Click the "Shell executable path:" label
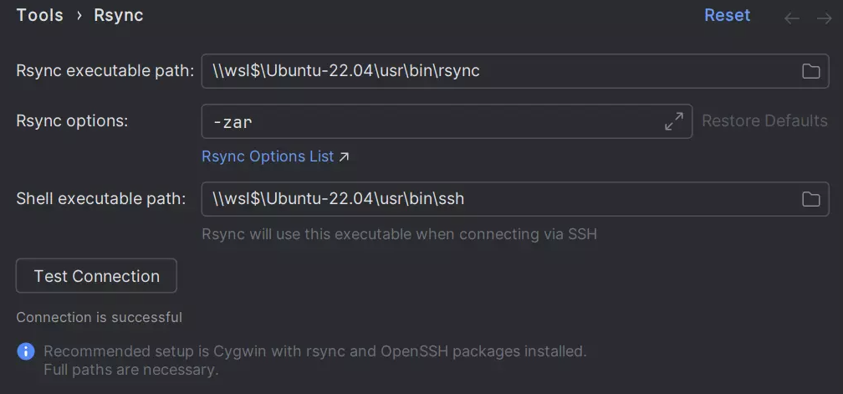This screenshot has height=394, width=843. pos(100,199)
